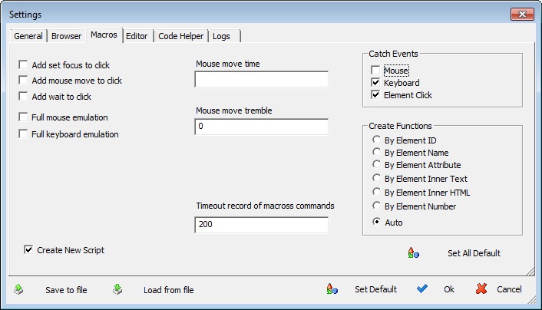Select By Element ID option
This screenshot has width=542, height=310.
pos(376,140)
